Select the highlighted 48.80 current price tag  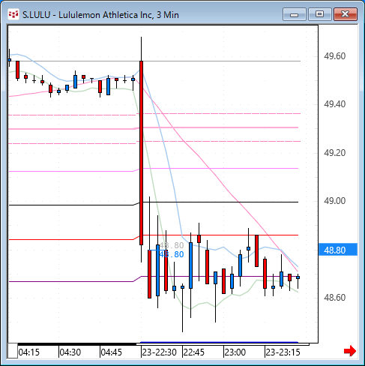[x=338, y=250]
